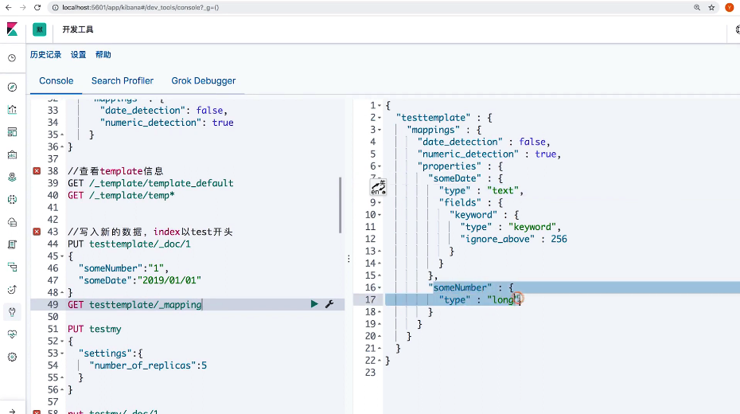Image resolution: width=740 pixels, height=414 pixels.
Task: Open Dashboard from the sidebar
Action: (12, 132)
